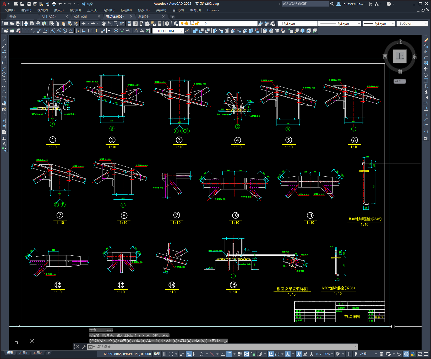Click the 开始 start tab
The width and height of the screenshot is (431, 359).
[x=13, y=16]
